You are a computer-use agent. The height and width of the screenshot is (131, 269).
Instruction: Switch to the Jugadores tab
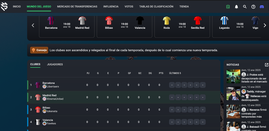pos(55,64)
